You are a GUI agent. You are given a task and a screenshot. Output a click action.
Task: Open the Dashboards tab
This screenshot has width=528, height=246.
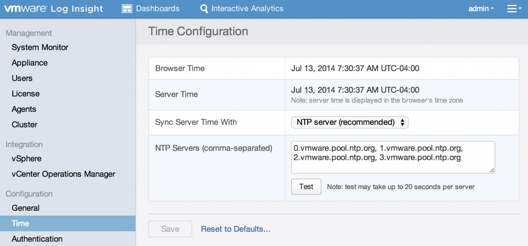(x=157, y=9)
